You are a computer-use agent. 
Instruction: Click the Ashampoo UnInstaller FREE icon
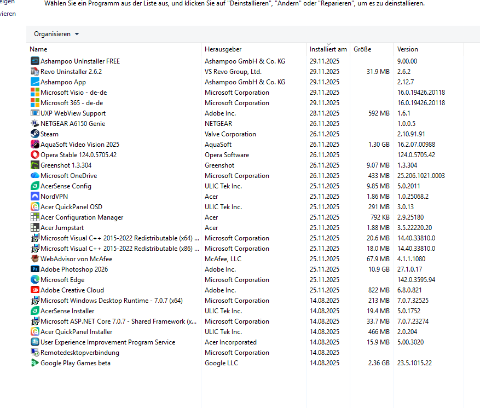[x=35, y=61]
